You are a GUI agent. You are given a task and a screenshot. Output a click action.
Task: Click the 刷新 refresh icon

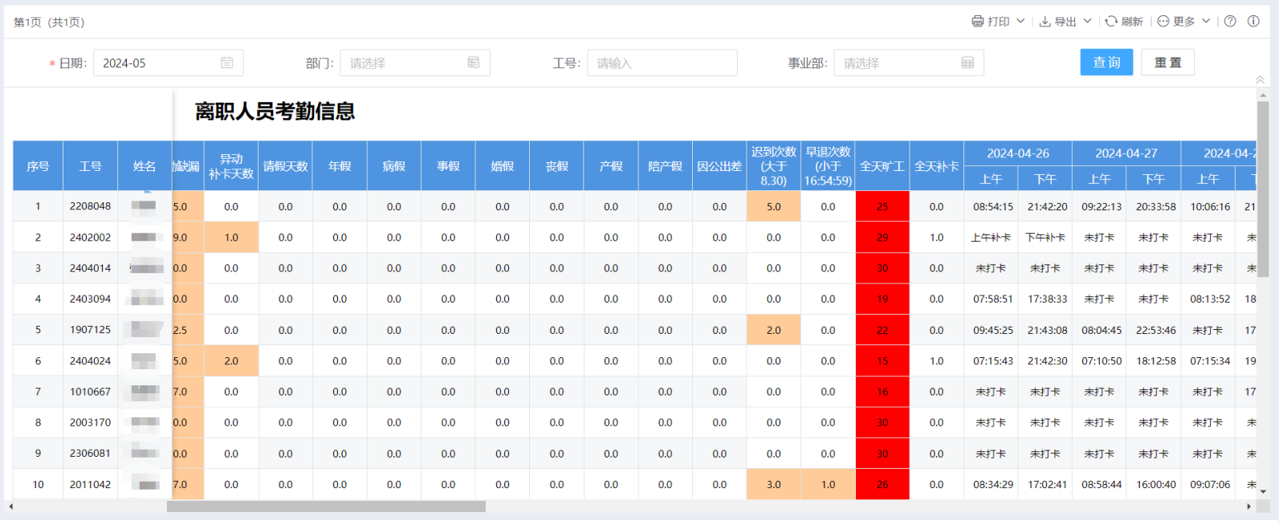1111,22
